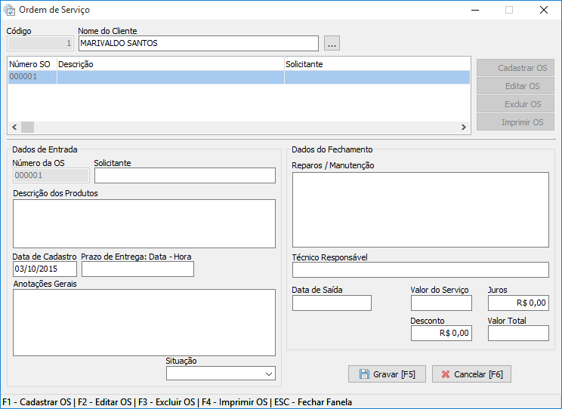Click the app icon in the title bar
562x409 pixels.
click(x=9, y=10)
